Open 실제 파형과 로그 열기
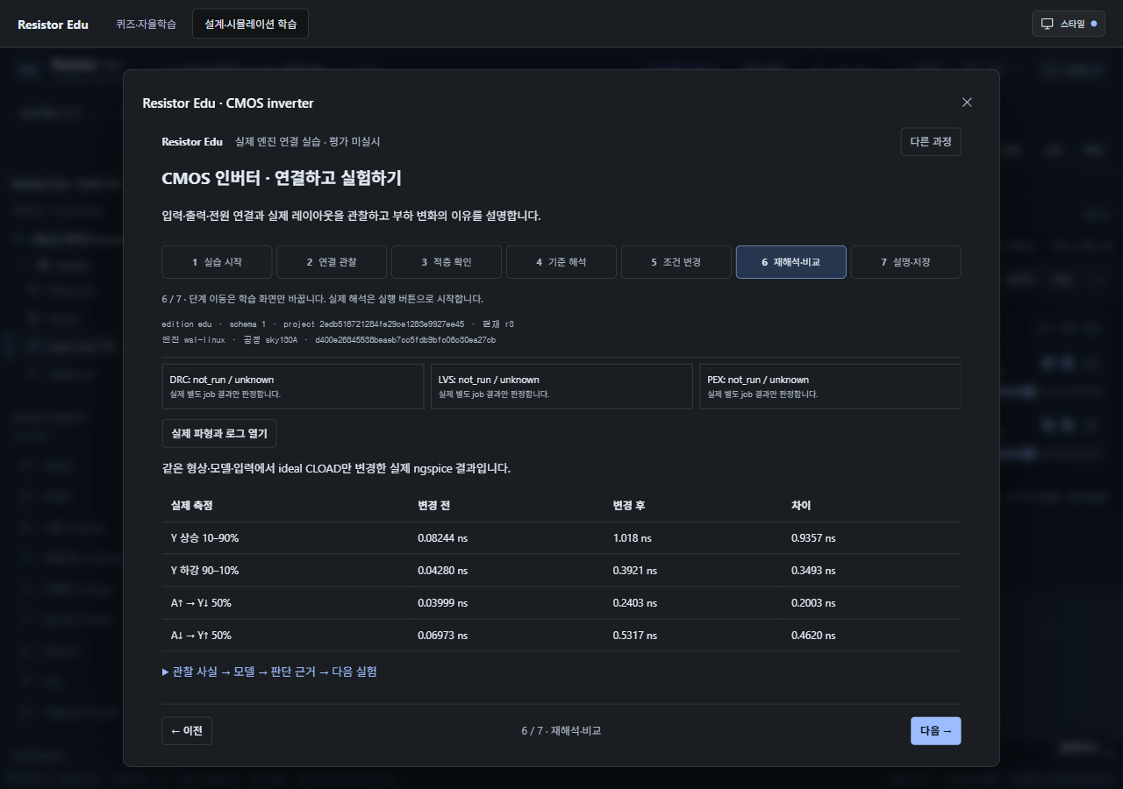 (x=219, y=434)
